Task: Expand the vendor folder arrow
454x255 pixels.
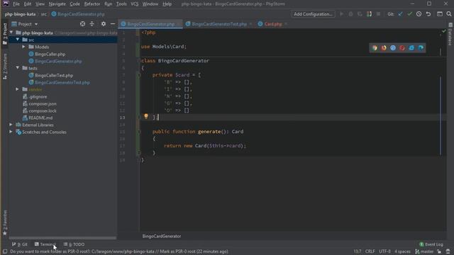Action: click(x=18, y=89)
